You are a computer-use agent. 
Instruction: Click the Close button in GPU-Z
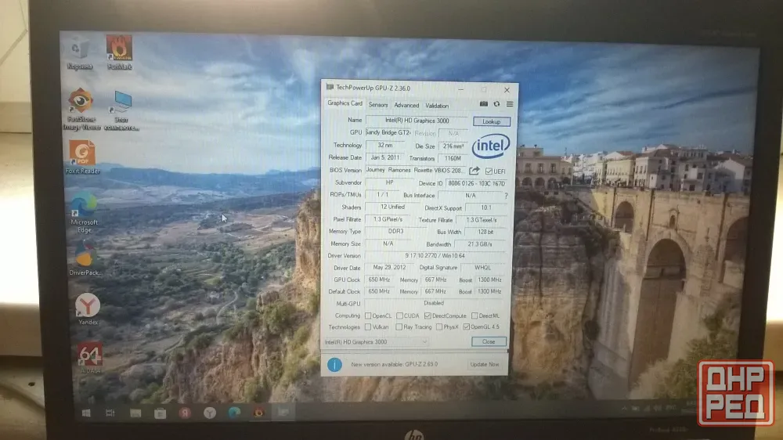pyautogui.click(x=489, y=341)
